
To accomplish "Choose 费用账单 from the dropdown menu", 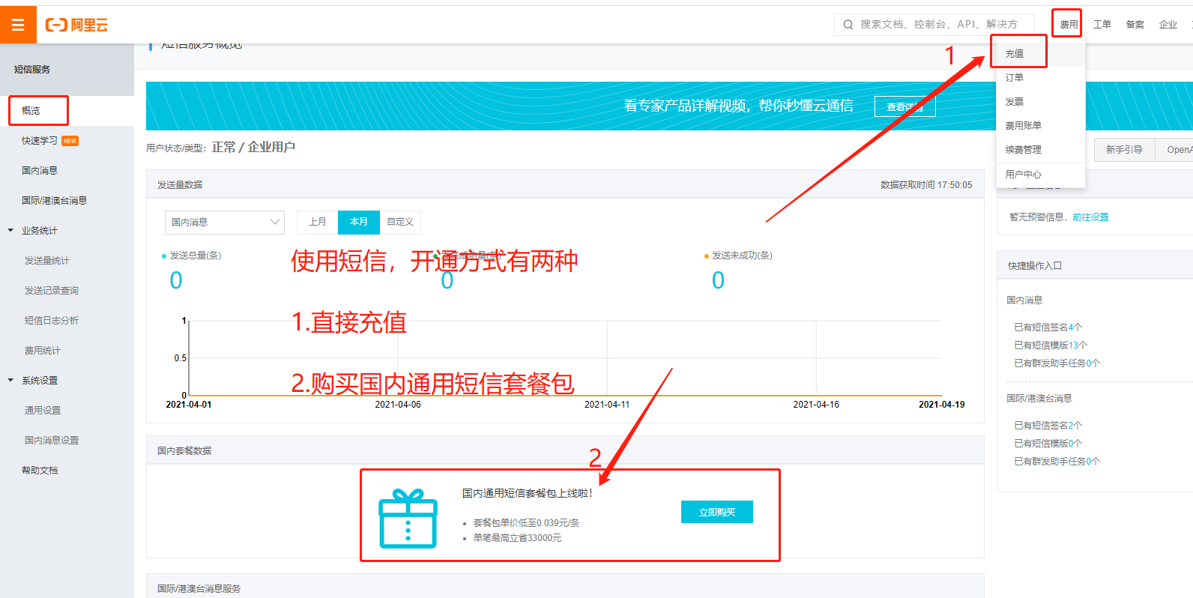I will [1023, 126].
